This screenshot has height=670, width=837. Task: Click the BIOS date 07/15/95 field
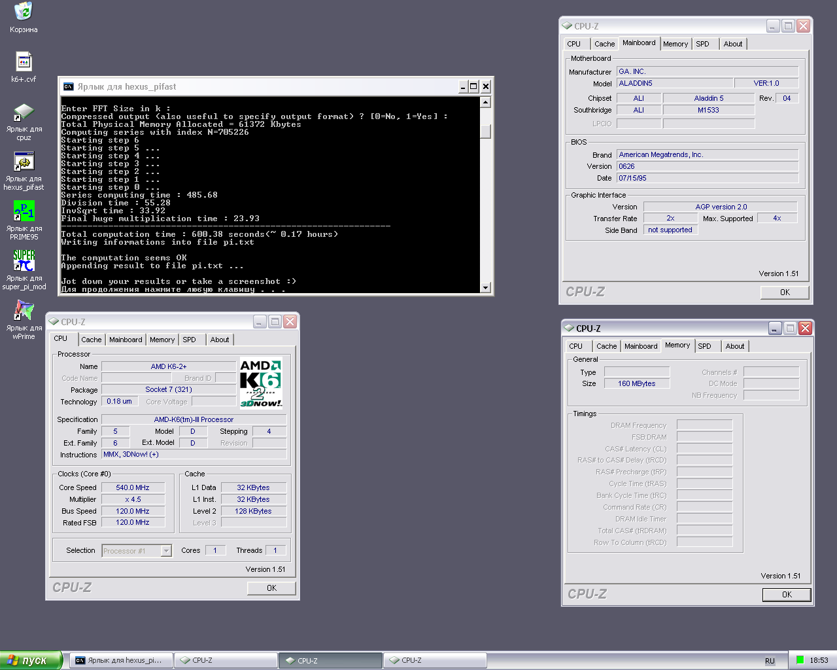click(708, 178)
